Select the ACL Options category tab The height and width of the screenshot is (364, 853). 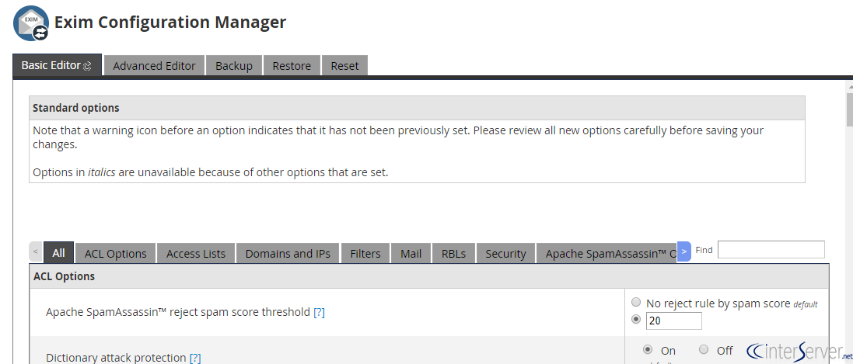coord(115,254)
